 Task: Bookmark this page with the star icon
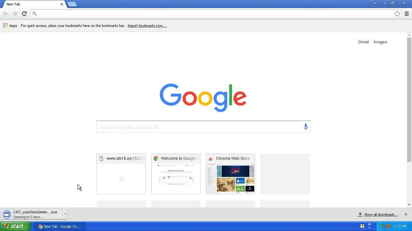(x=397, y=13)
